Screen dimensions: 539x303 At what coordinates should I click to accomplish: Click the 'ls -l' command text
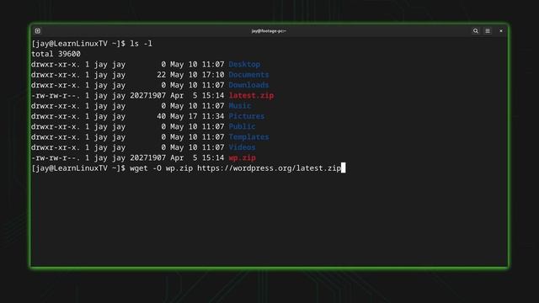click(141, 44)
